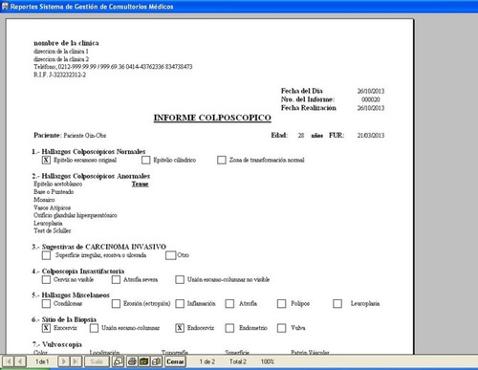This screenshot has height=370, width=478.
Task: Click the INFORME COLPOSCOPICO title
Action: coord(212,118)
